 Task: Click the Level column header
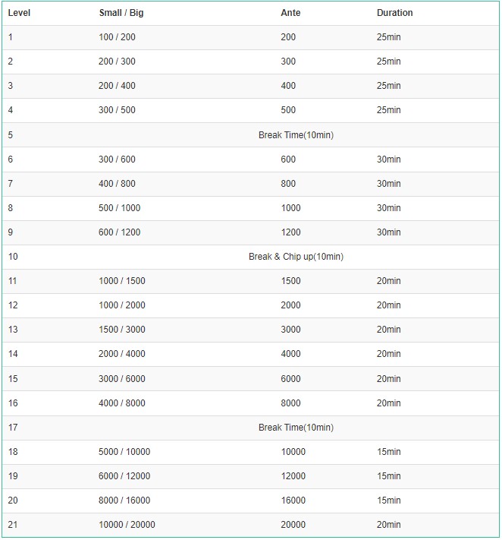coord(19,13)
